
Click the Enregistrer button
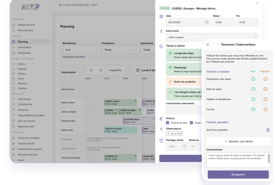238,174
